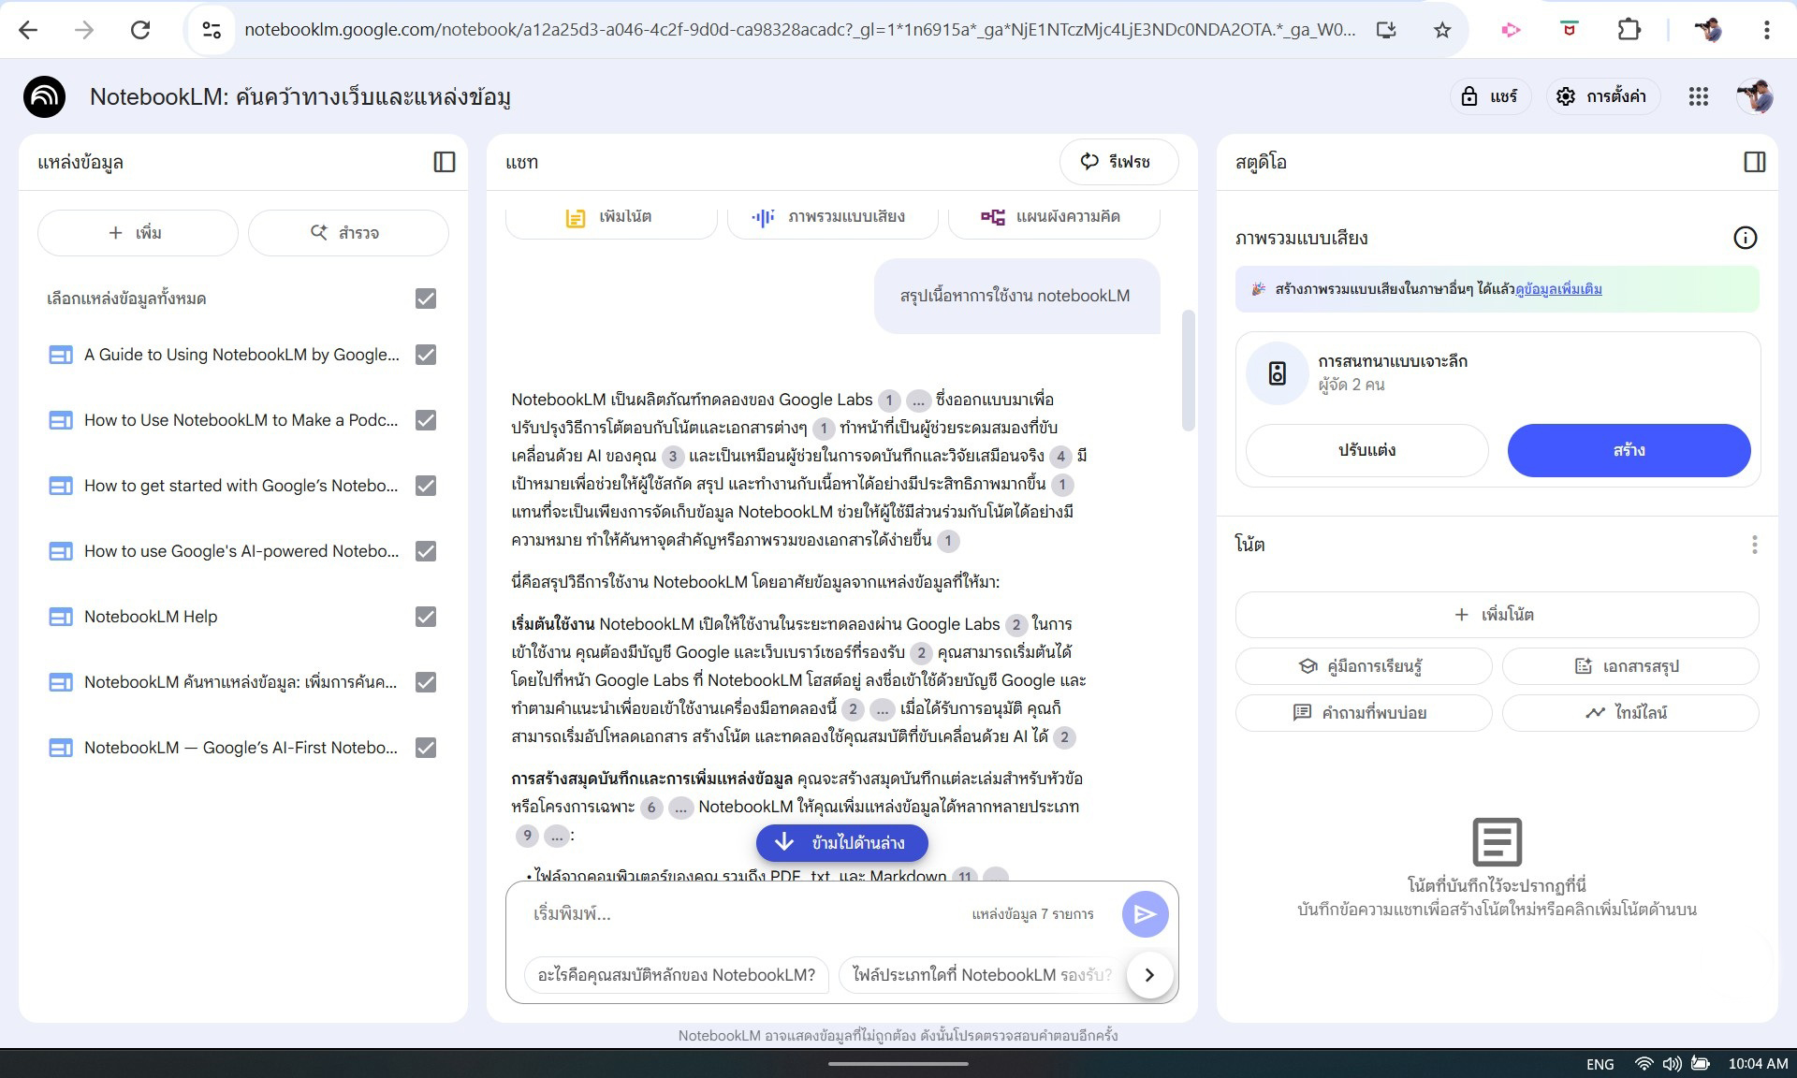The height and width of the screenshot is (1078, 1797).
Task: Click the เพิ่มโน้ต button in studio panel
Action: tap(1497, 615)
